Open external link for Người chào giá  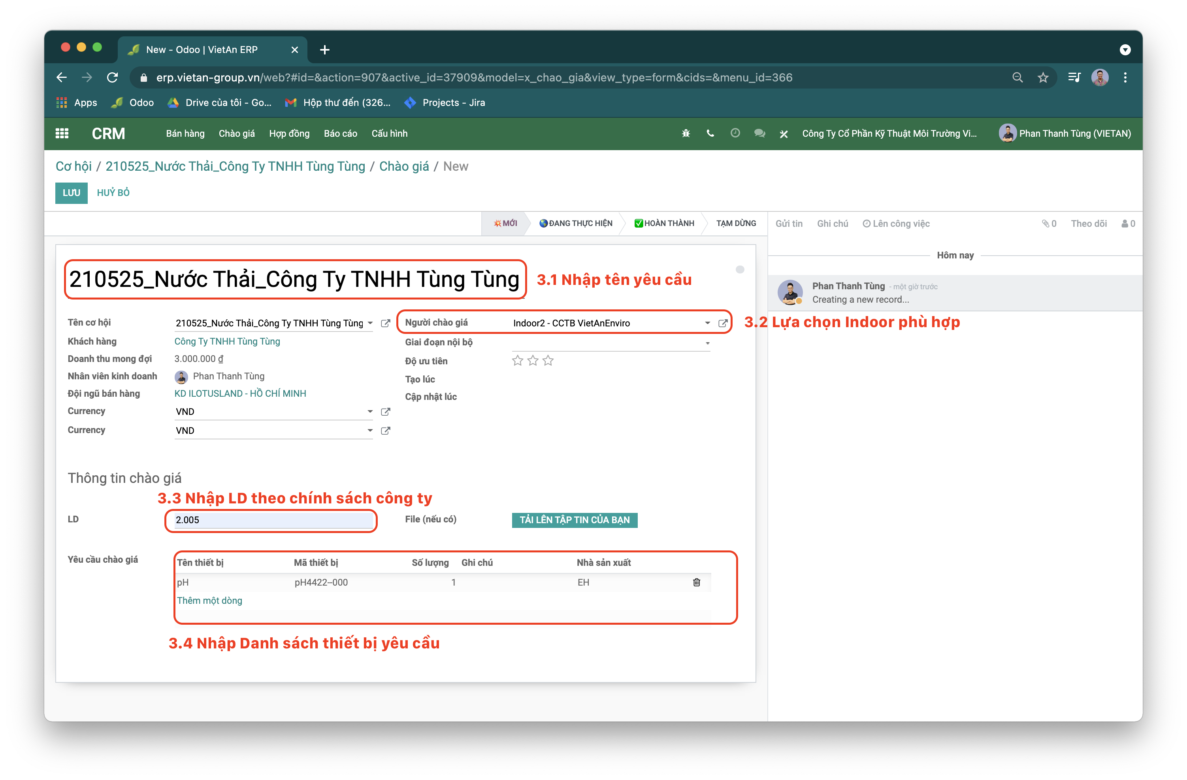722,323
